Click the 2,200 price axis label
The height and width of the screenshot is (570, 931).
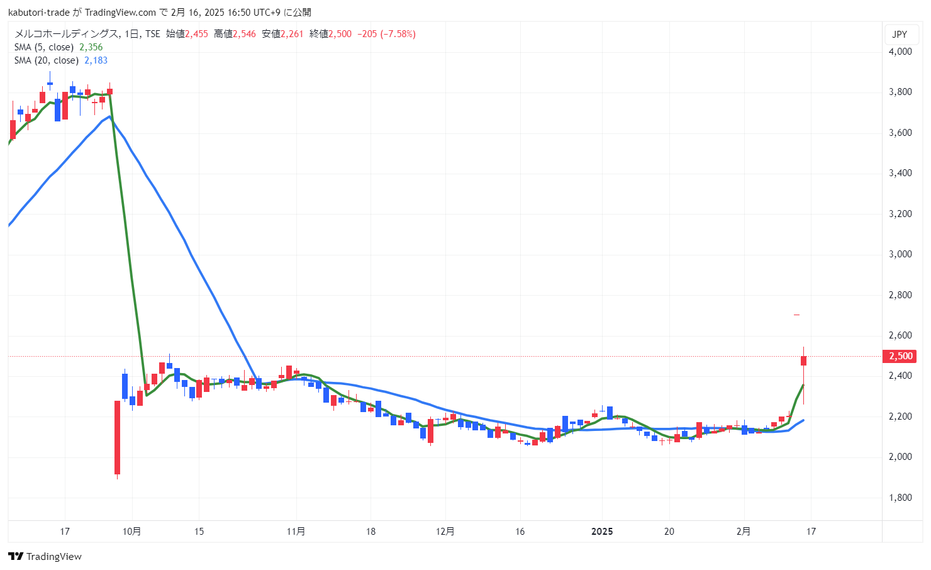[900, 416]
